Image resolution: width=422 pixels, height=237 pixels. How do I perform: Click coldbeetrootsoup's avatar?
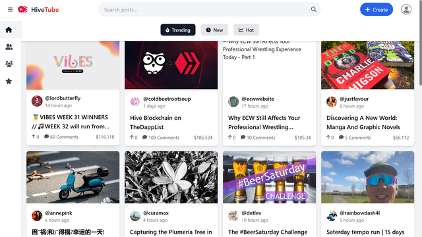pyautogui.click(x=135, y=102)
